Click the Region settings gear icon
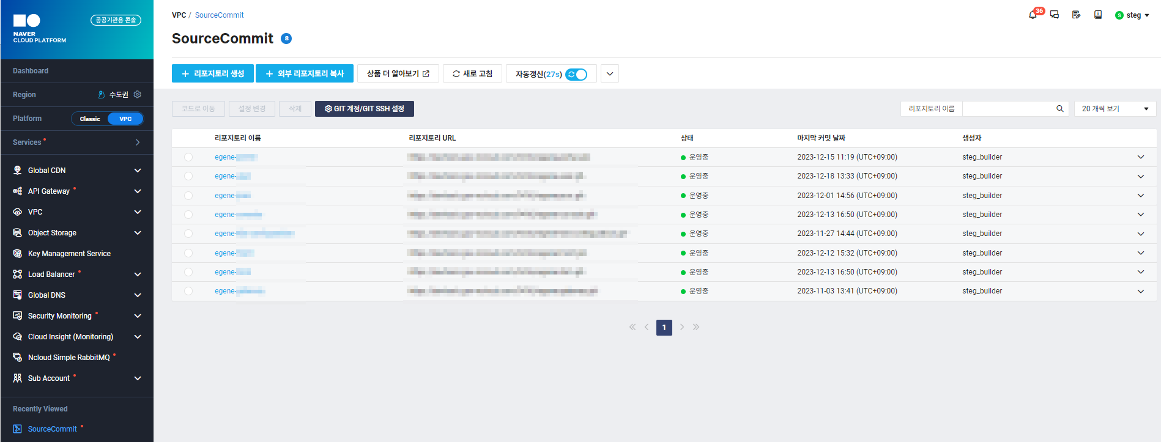The height and width of the screenshot is (442, 1161). pyautogui.click(x=138, y=94)
